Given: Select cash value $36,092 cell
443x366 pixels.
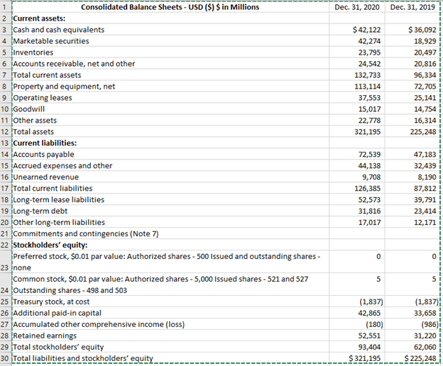Looking at the screenshot, I should (412, 30).
